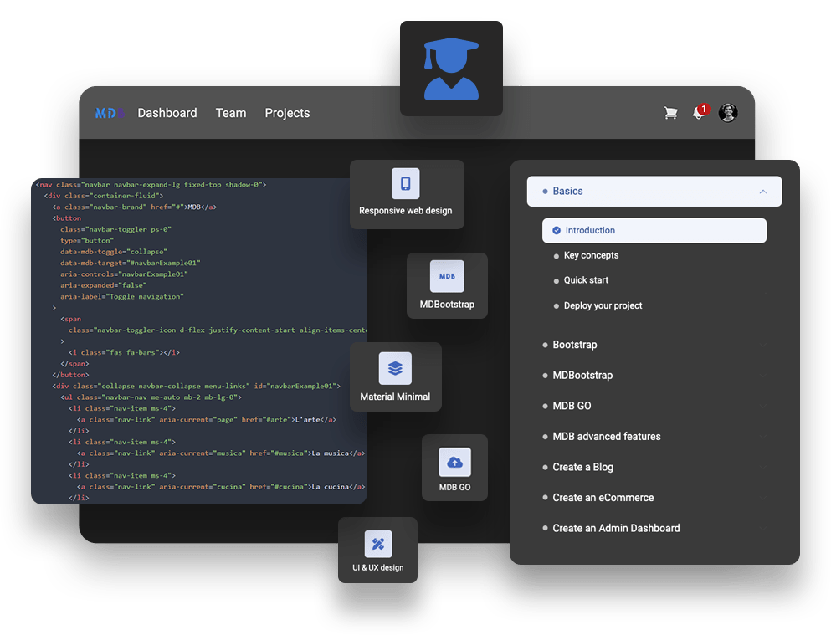
Task: Expand the MDB advanced features section
Action: click(x=606, y=437)
